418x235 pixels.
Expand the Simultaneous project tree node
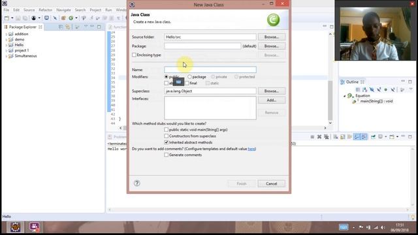coord(6,56)
